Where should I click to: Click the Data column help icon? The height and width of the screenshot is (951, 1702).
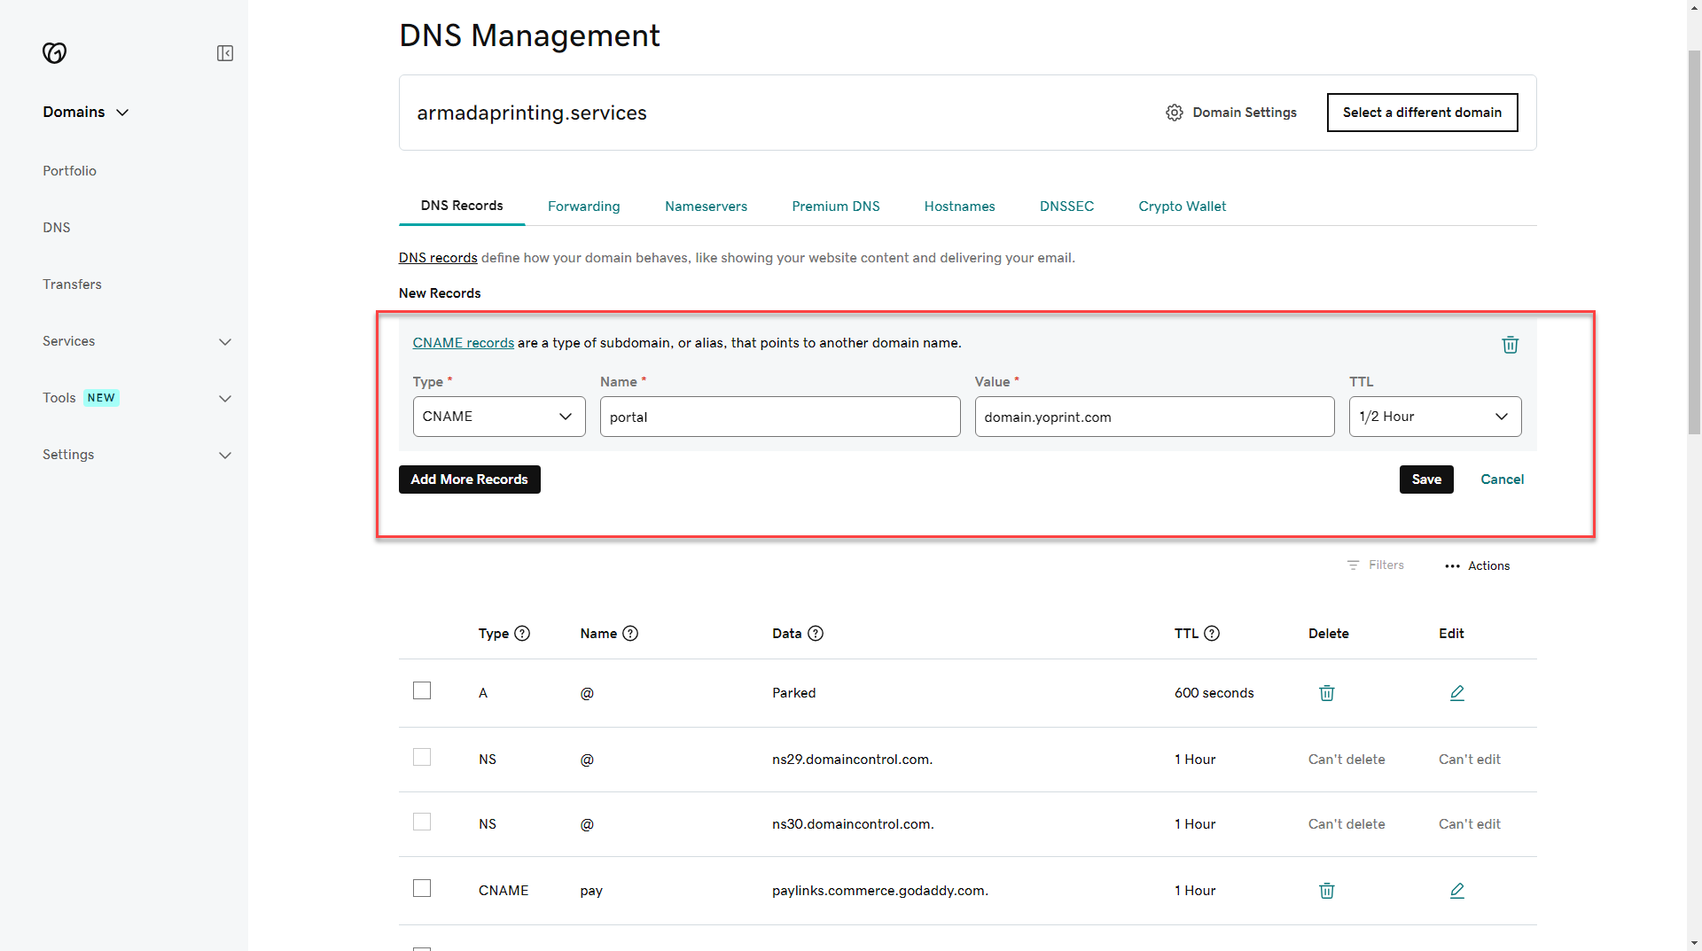[816, 634]
